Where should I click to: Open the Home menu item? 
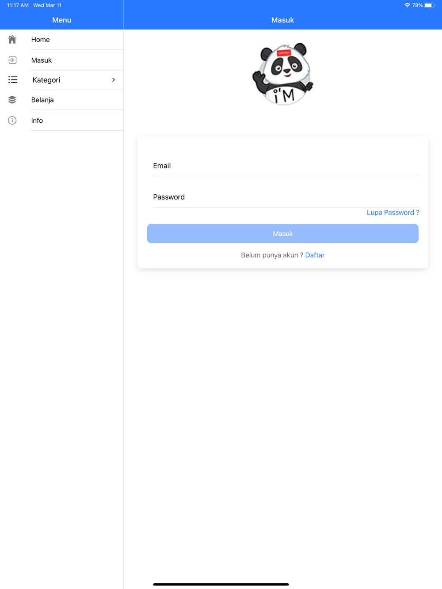[x=62, y=39]
